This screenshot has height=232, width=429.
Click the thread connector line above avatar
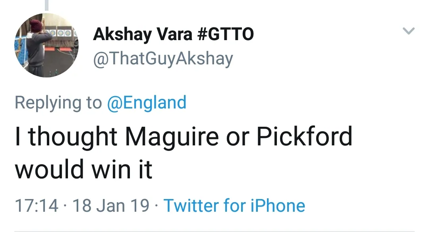coord(46,5)
